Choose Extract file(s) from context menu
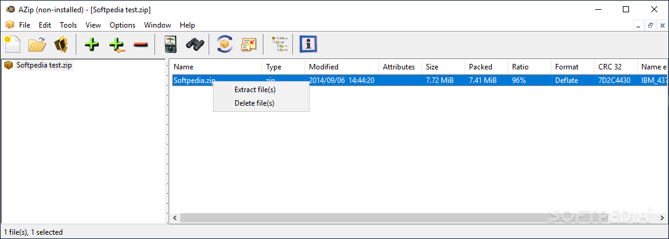669x239 pixels. click(261, 90)
